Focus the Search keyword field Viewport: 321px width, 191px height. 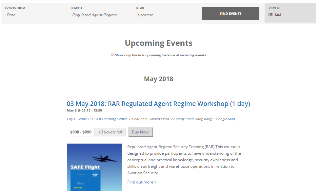[x=99, y=15]
